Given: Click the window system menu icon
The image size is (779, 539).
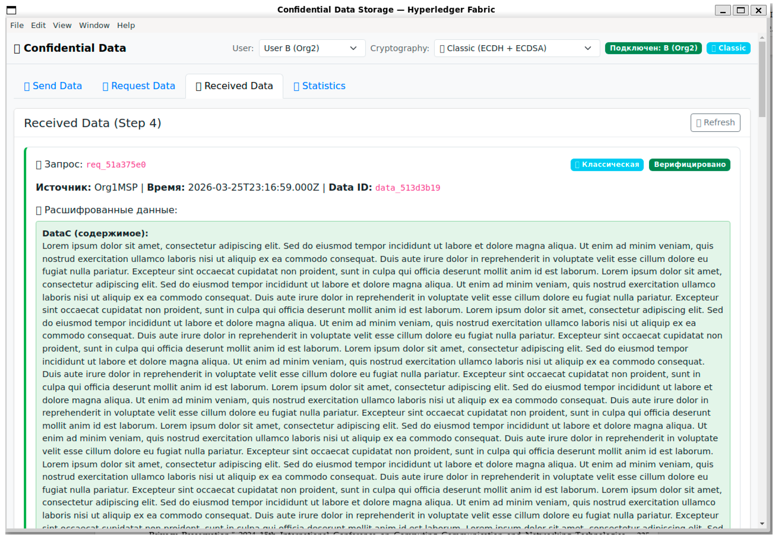Looking at the screenshot, I should point(11,10).
